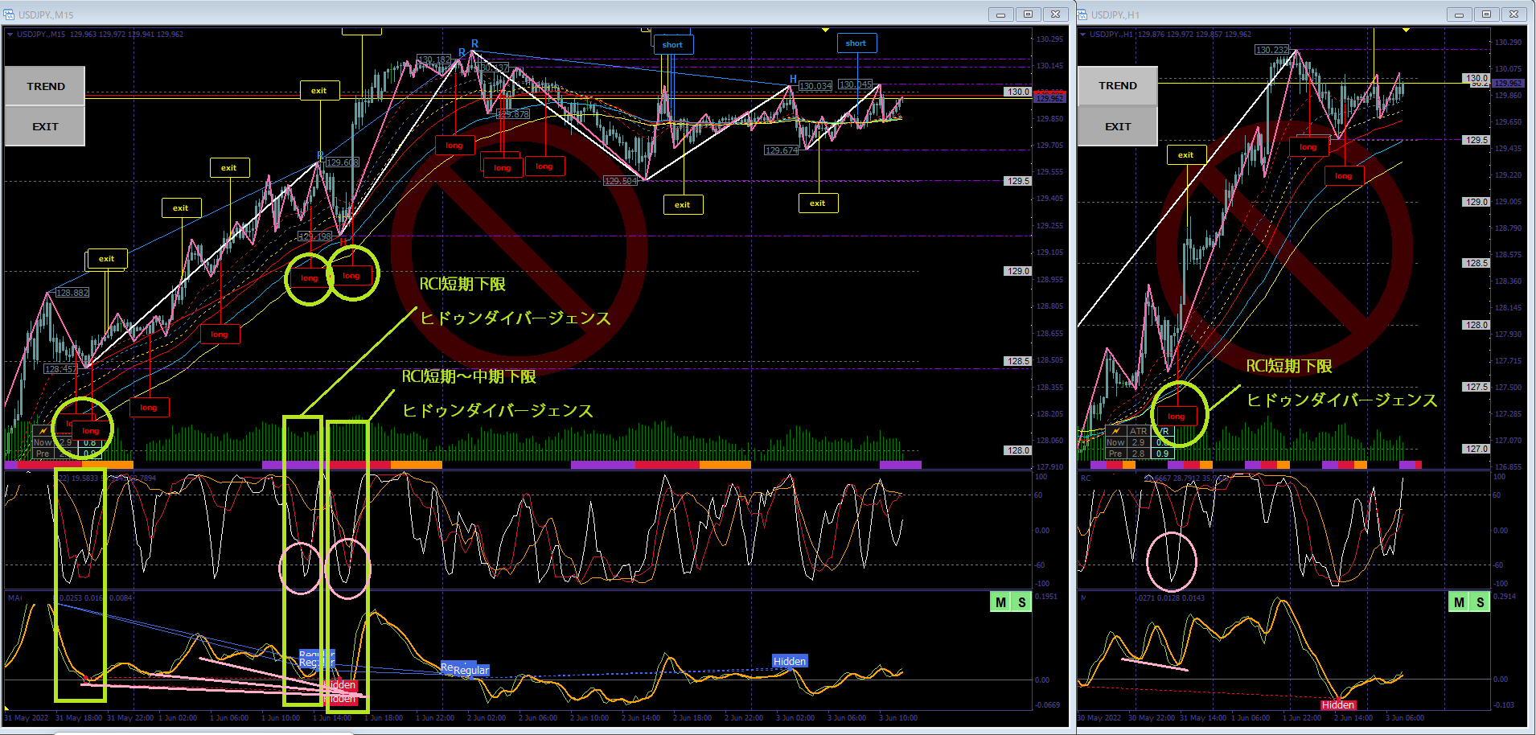Click the 129.674 price label in M15
Image resolution: width=1536 pixels, height=735 pixels.
click(782, 150)
